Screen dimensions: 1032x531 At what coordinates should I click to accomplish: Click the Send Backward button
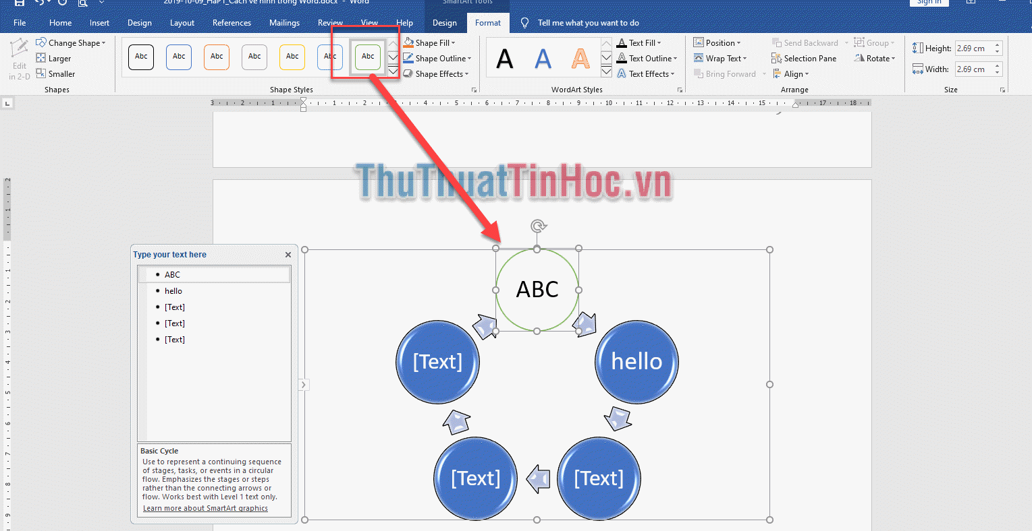coord(805,42)
